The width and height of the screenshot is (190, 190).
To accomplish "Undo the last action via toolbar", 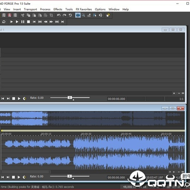I will 59,15.
